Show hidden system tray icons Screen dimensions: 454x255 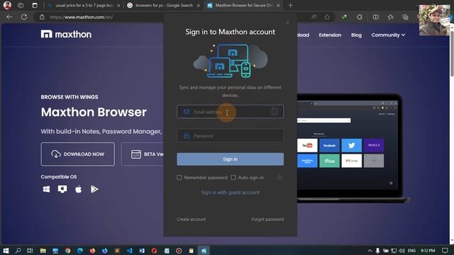click(370, 251)
